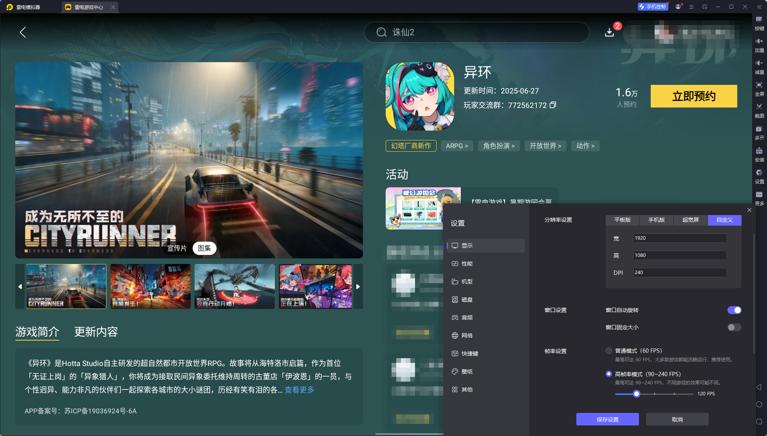Open the 更多 more tools icon
767x436 pixels.
coord(759,199)
